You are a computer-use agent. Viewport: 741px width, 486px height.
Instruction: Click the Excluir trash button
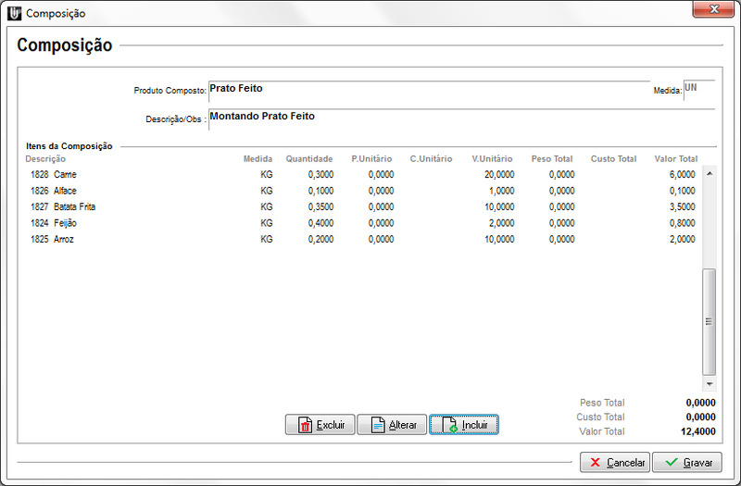coord(320,425)
